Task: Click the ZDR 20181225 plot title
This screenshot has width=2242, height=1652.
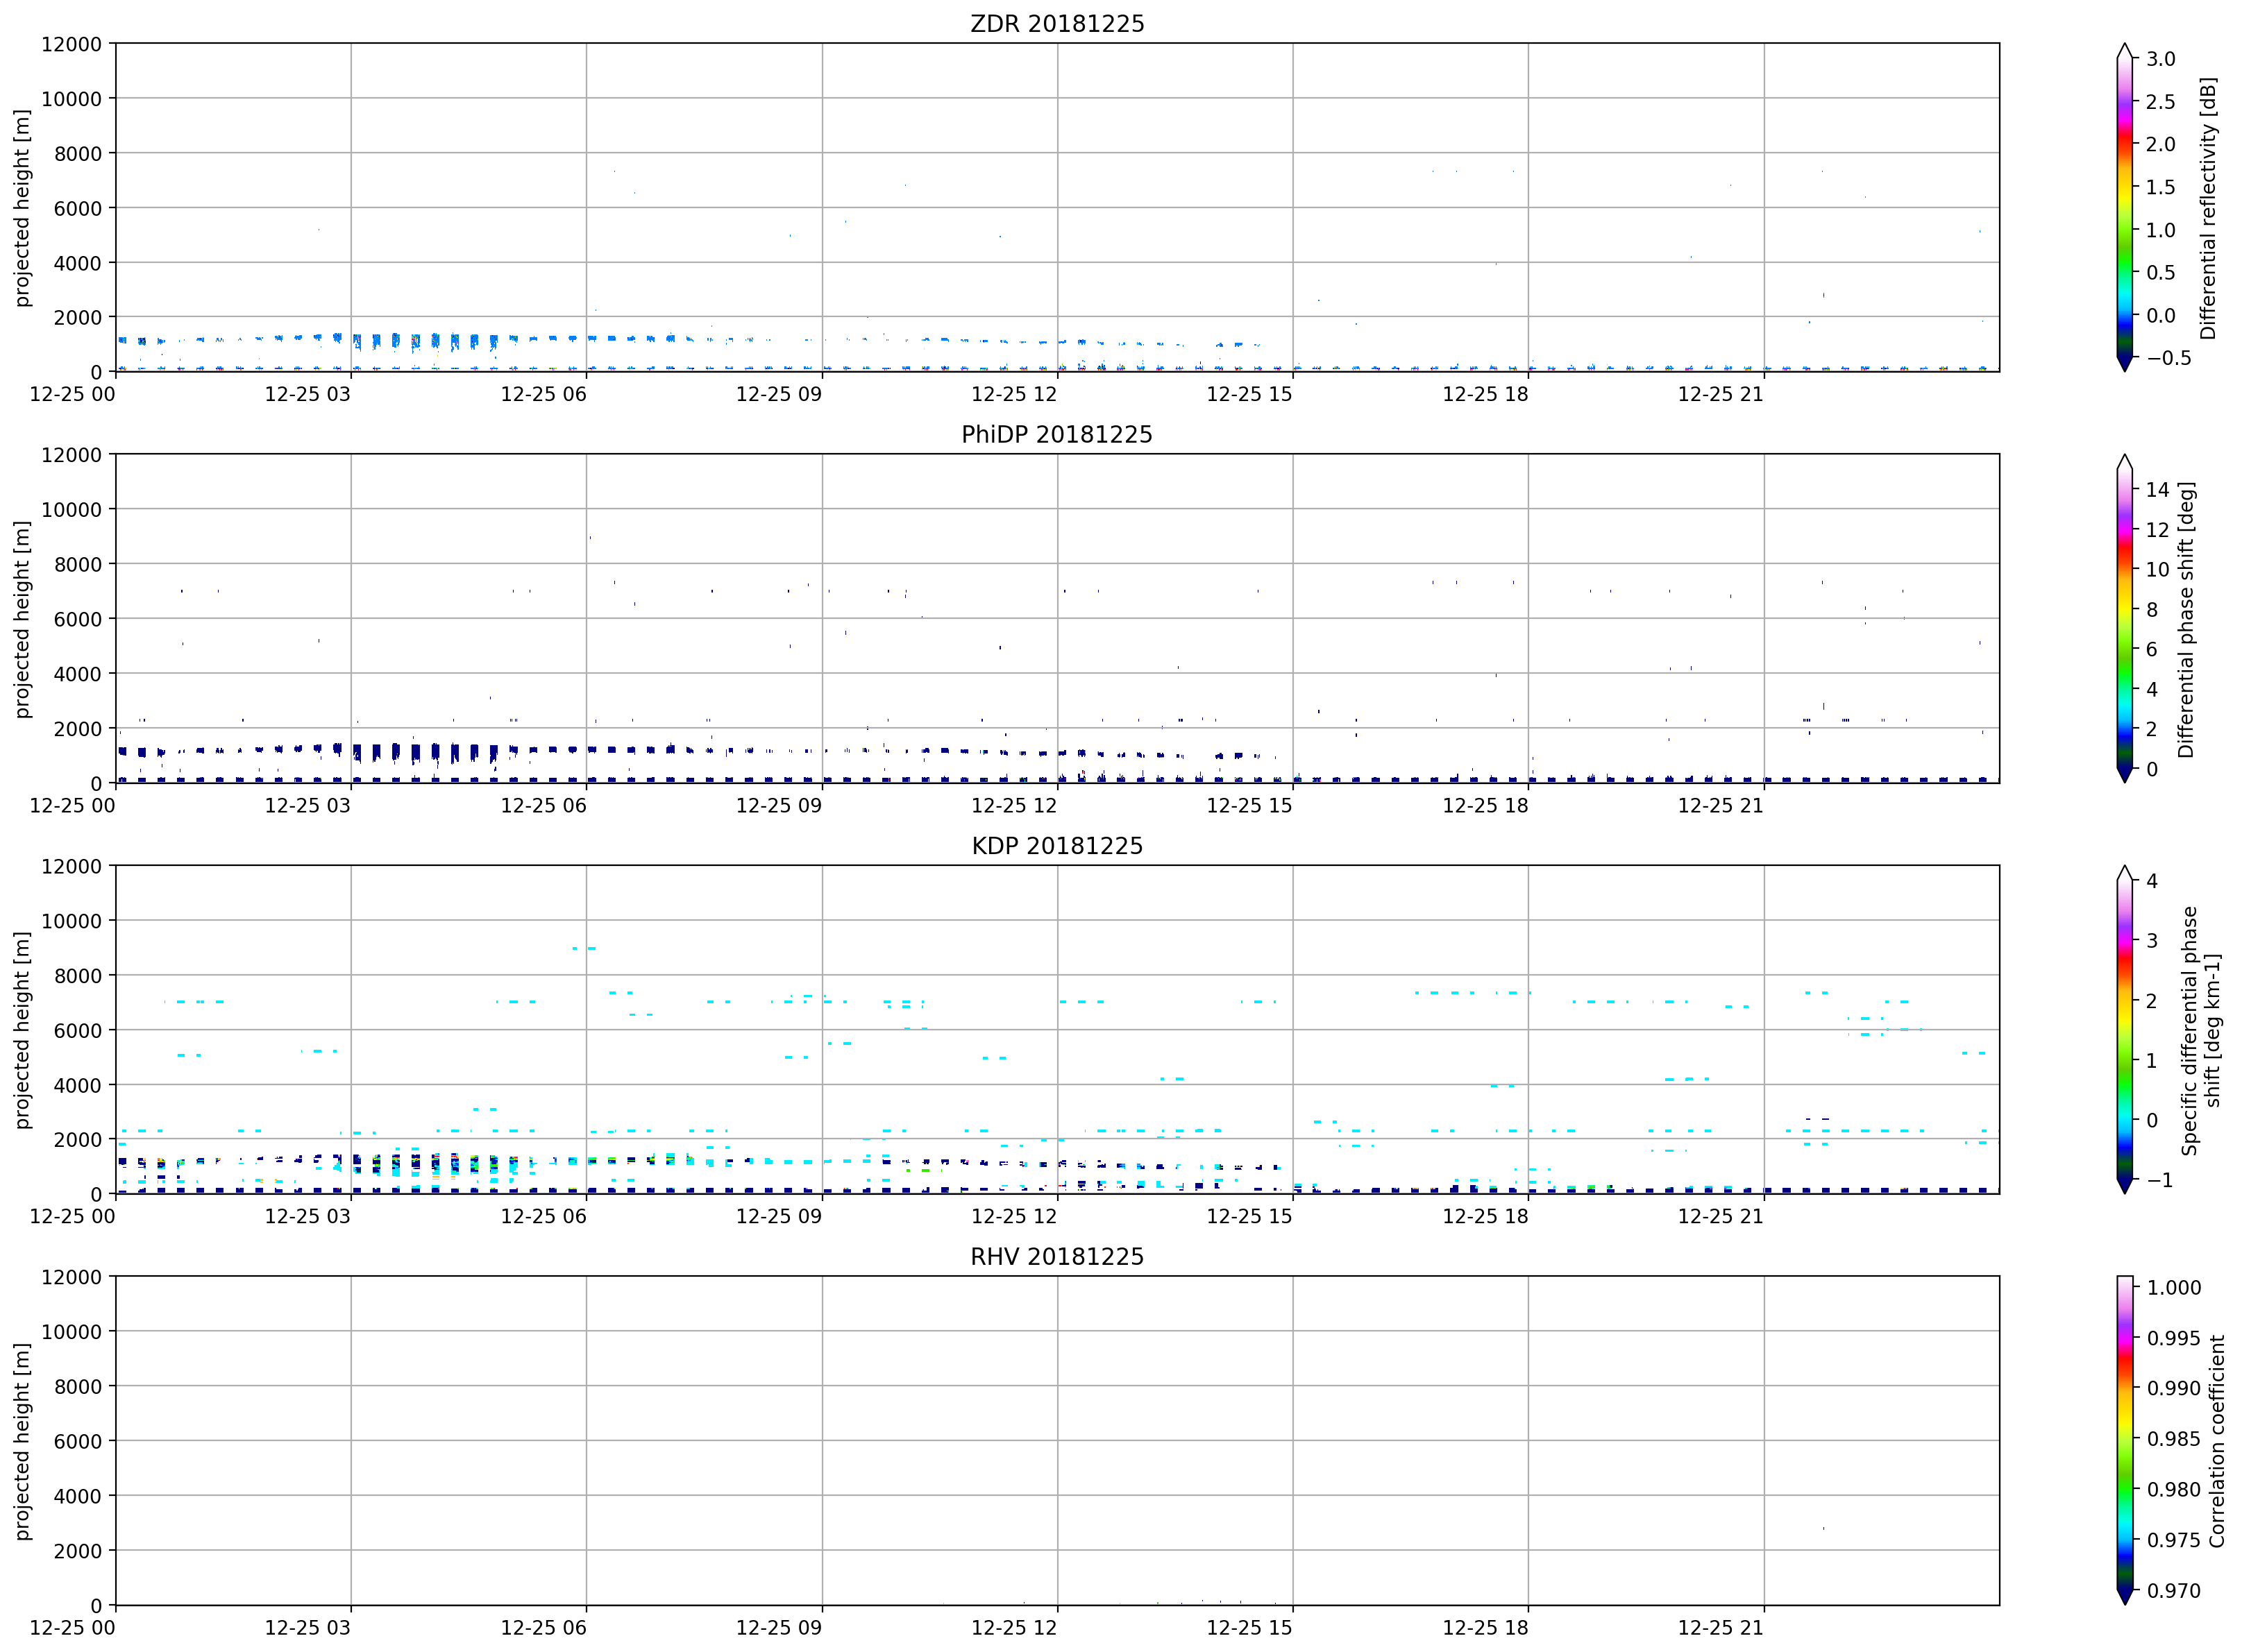Action: tap(1056, 23)
